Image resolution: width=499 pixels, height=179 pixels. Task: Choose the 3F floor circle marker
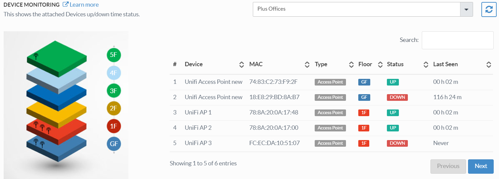point(114,90)
